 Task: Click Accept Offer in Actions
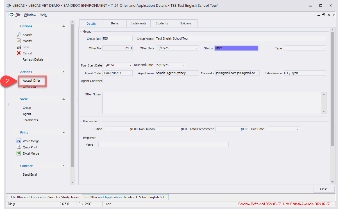pyautogui.click(x=31, y=81)
